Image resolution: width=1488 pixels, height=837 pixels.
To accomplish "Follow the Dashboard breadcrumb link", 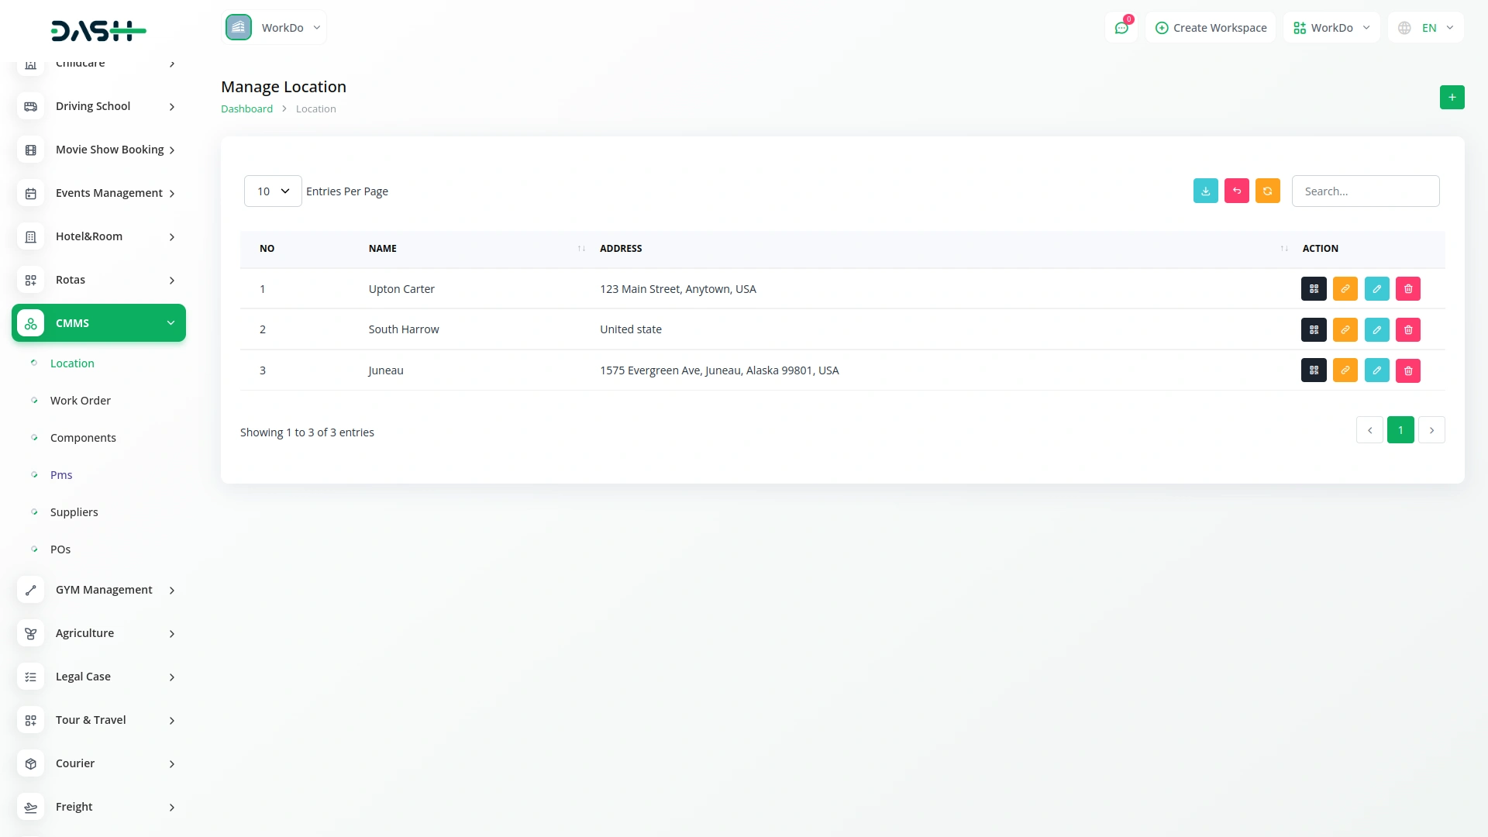I will click(246, 109).
